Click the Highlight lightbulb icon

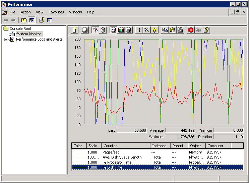[x=154, y=30]
